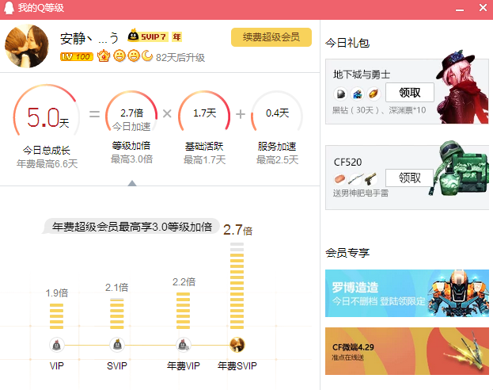Click the CF520 pistol gift icon
The width and height of the screenshot is (493, 390).
pyautogui.click(x=370, y=179)
